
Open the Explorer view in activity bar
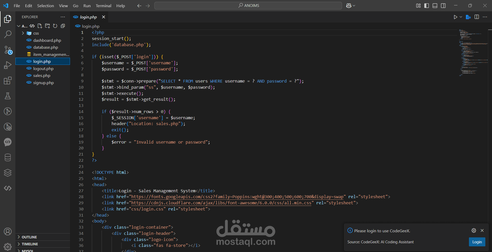pos(8,19)
